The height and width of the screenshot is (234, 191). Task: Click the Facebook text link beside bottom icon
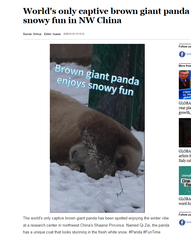(188, 222)
